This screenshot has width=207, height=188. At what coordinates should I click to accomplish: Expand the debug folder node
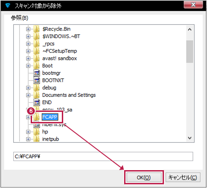pos(28,88)
